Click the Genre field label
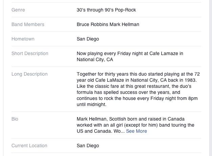This screenshot has height=156, width=212. 18,10
